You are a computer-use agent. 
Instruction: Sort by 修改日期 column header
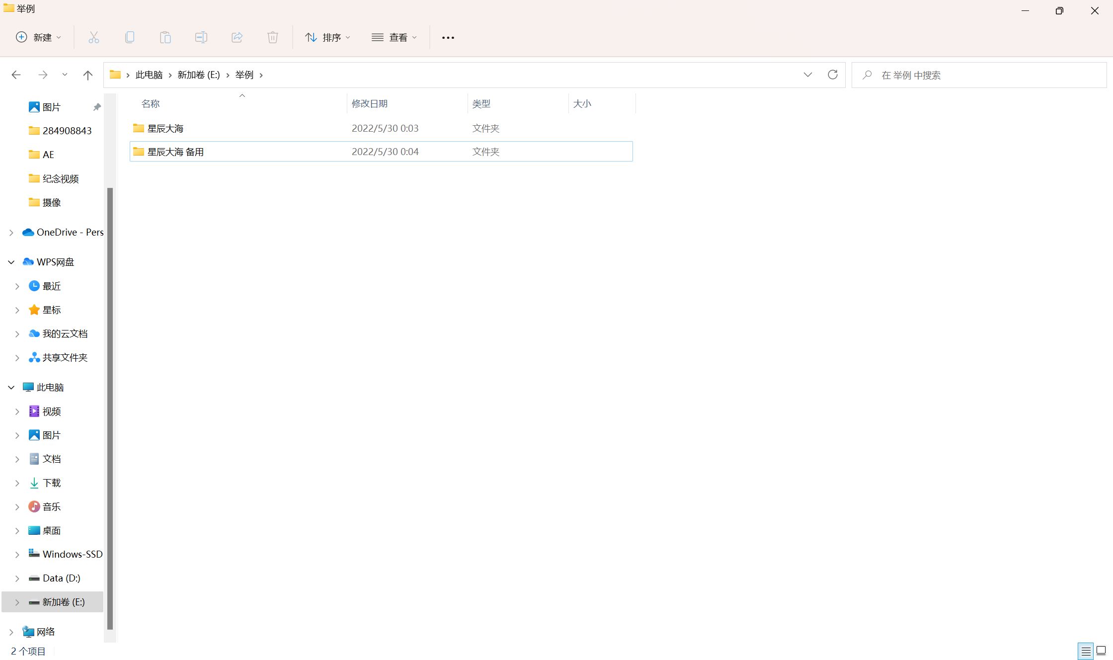coord(369,104)
